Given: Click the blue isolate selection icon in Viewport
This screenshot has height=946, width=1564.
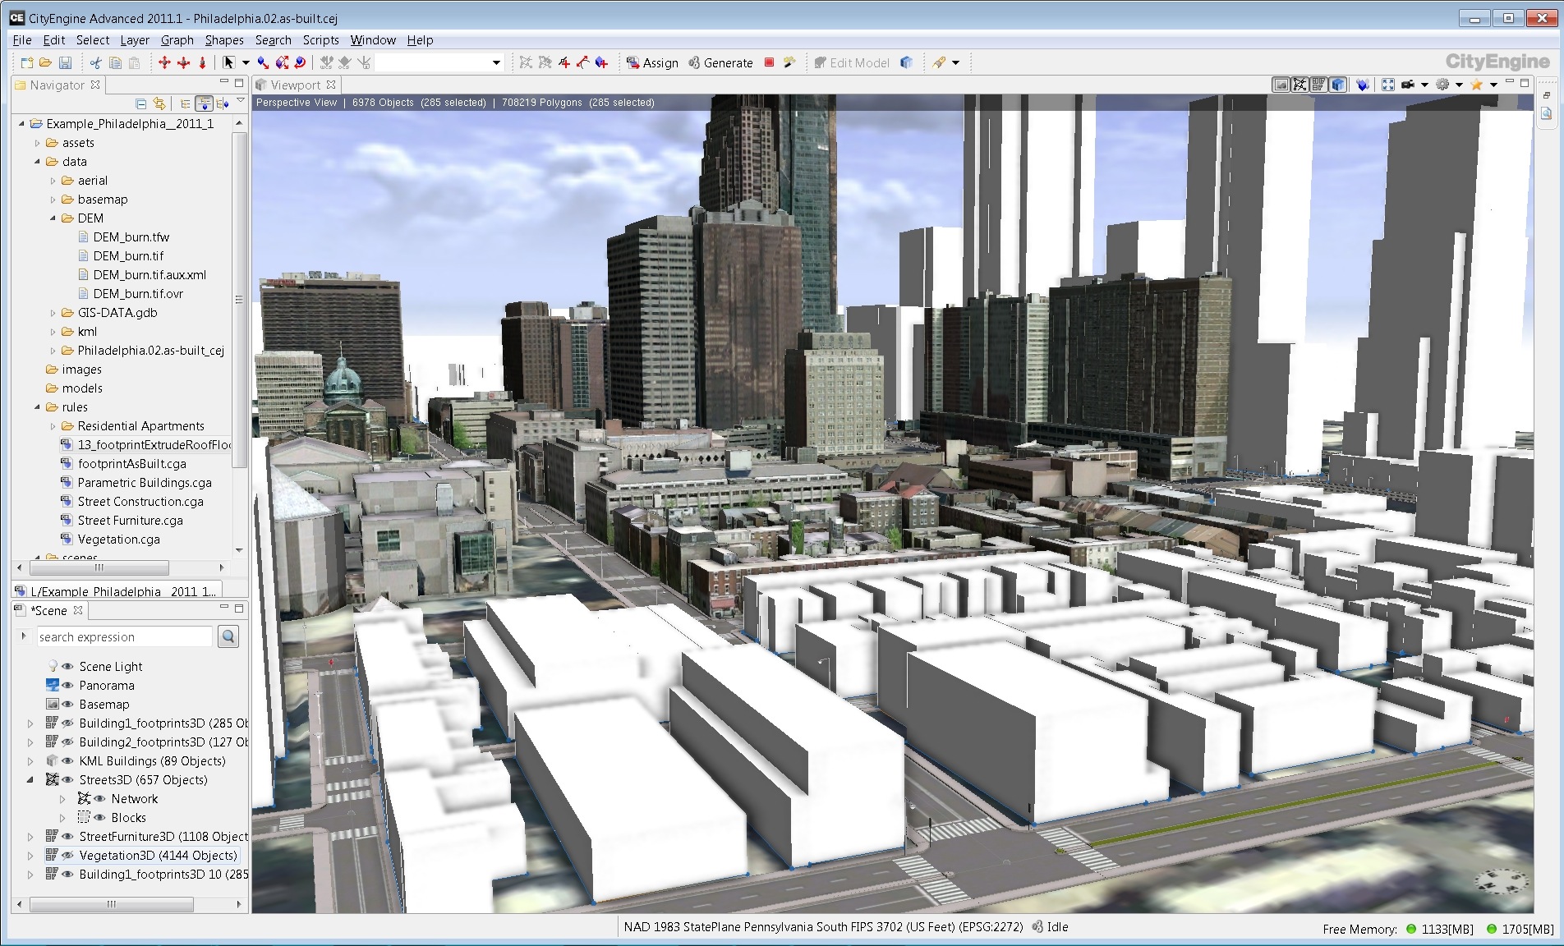Looking at the screenshot, I should 1363,85.
